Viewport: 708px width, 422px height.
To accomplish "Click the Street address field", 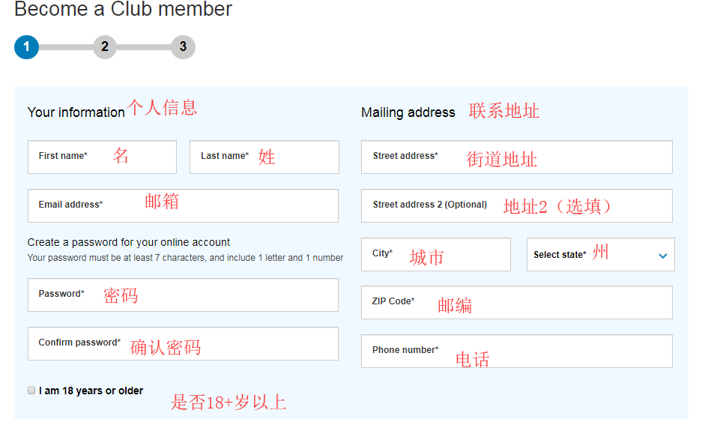I will click(516, 157).
